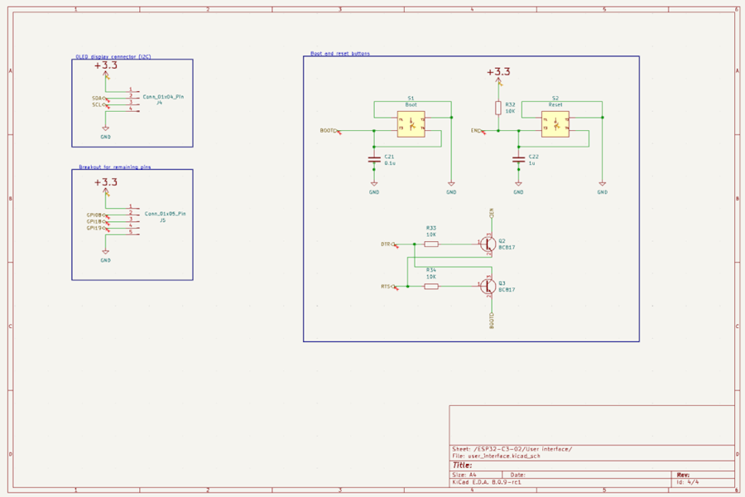This screenshot has height=497, width=745.
Task: Click the GPI19 hierarchical label
Action: (x=96, y=229)
